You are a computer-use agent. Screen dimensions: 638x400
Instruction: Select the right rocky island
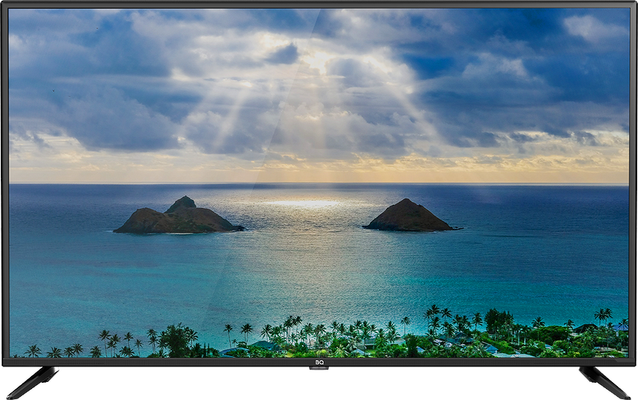click(x=408, y=216)
